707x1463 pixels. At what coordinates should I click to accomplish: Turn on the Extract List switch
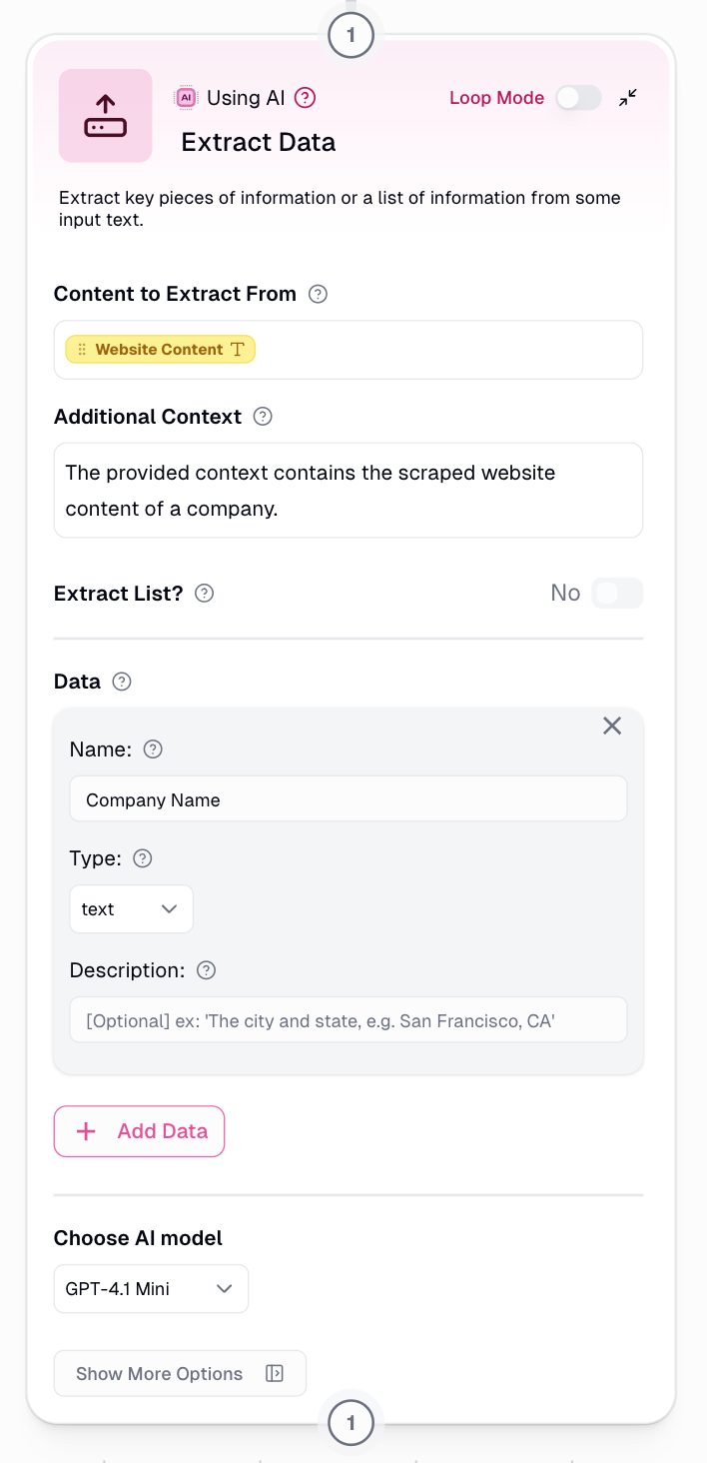click(x=617, y=594)
